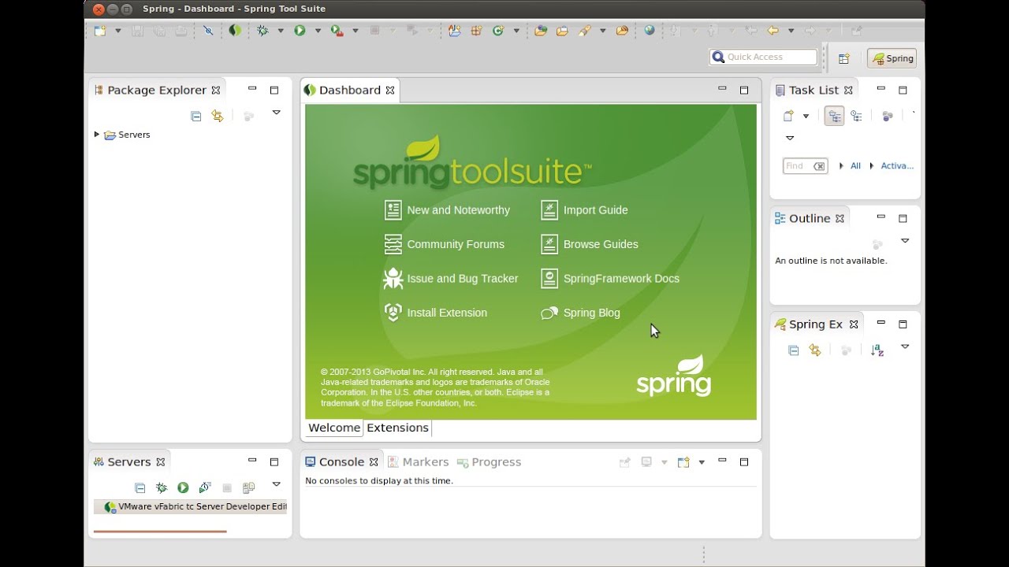Open Browse Guides link

pyautogui.click(x=589, y=244)
